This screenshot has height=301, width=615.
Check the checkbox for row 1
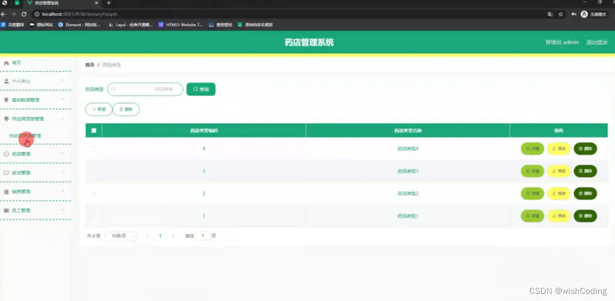tap(93, 215)
